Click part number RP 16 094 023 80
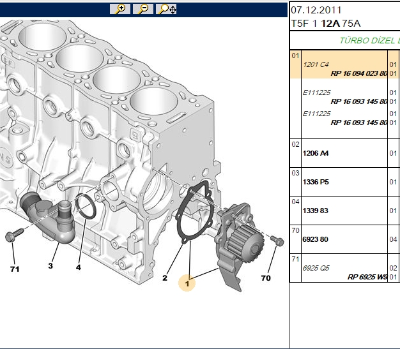This screenshot has height=349, width=400. tap(359, 73)
